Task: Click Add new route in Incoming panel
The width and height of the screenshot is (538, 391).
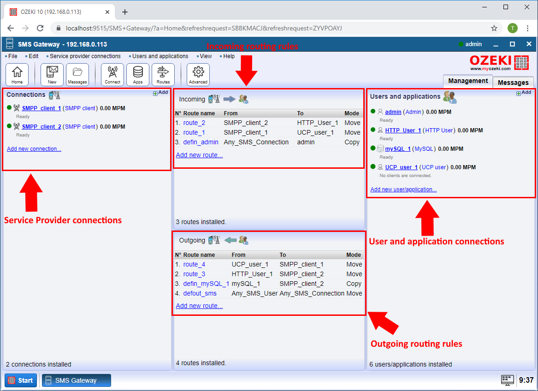Action: pos(199,155)
